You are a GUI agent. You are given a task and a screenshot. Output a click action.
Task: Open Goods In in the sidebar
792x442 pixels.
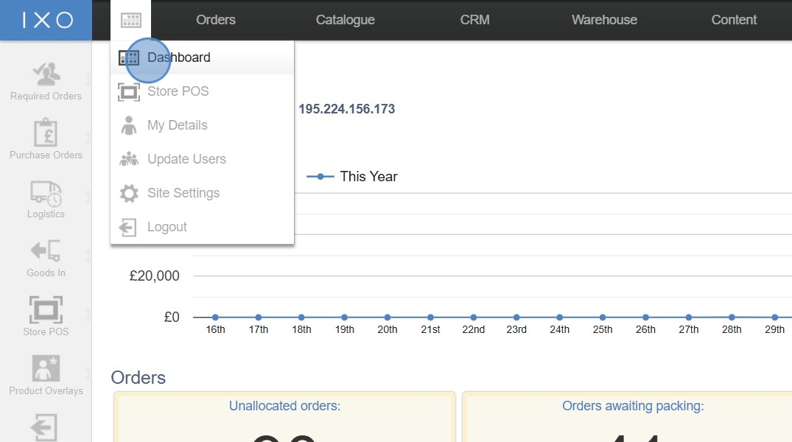46,259
